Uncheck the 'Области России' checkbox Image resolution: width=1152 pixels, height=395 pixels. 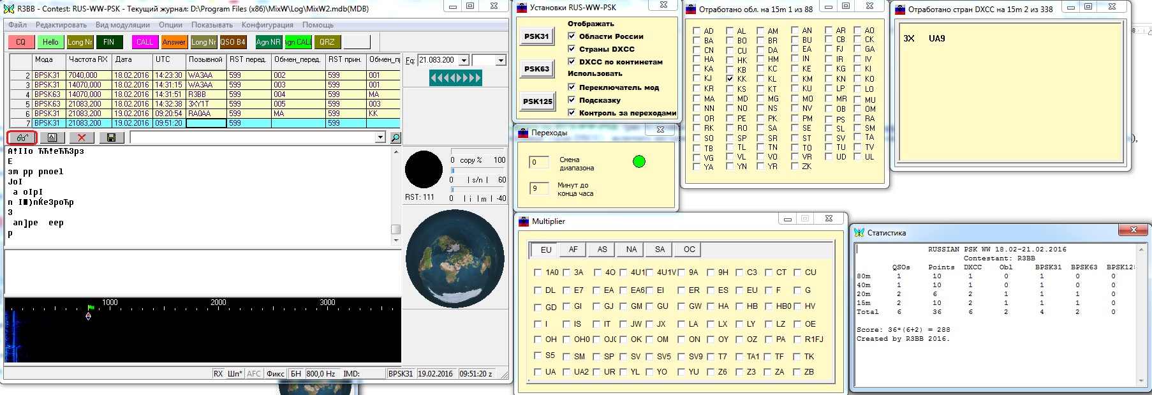tap(572, 36)
